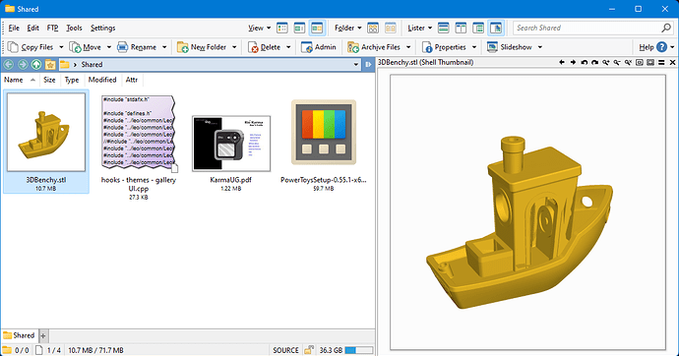The height and width of the screenshot is (356, 679).
Task: Click the disk space usage bar
Action: [358, 350]
